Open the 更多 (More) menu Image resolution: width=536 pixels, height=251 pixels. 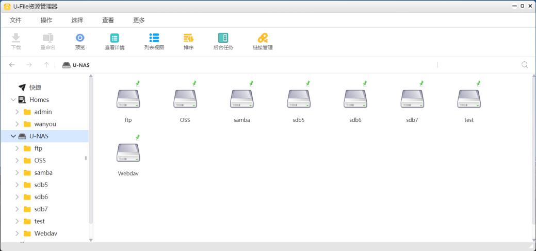pyautogui.click(x=139, y=20)
